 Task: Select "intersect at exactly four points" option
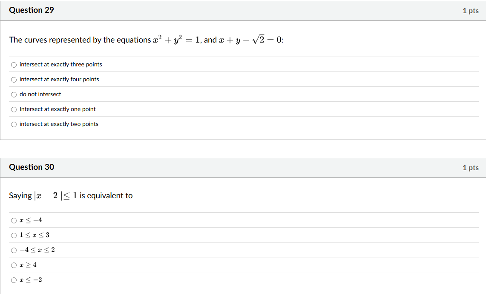coord(14,80)
